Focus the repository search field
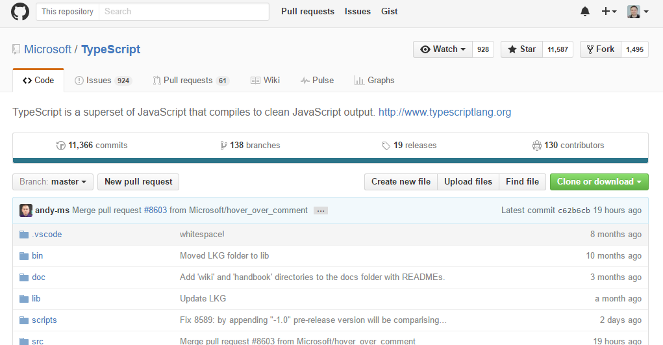663x345 pixels. 184,12
